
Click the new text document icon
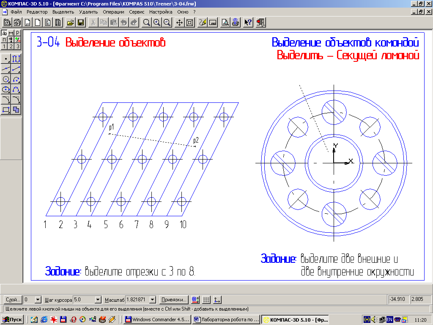48,22
